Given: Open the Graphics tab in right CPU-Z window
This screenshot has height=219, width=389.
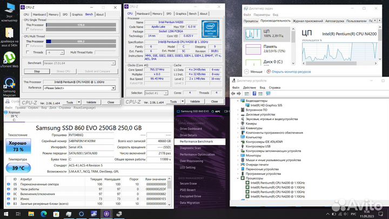Looking at the screenshot, I should [x=180, y=14].
